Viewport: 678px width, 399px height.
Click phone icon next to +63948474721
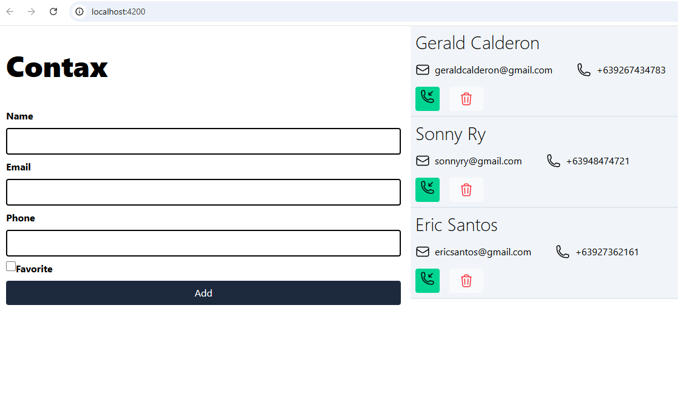point(553,161)
